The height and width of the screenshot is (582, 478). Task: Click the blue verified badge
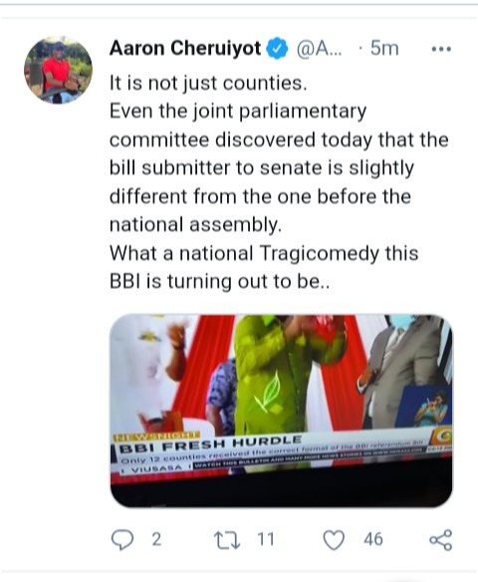(x=278, y=49)
